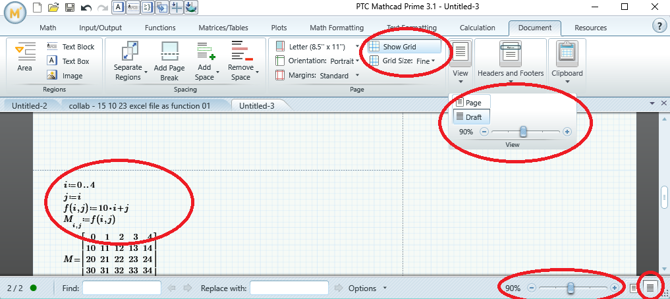Undo the last action

click(x=86, y=7)
